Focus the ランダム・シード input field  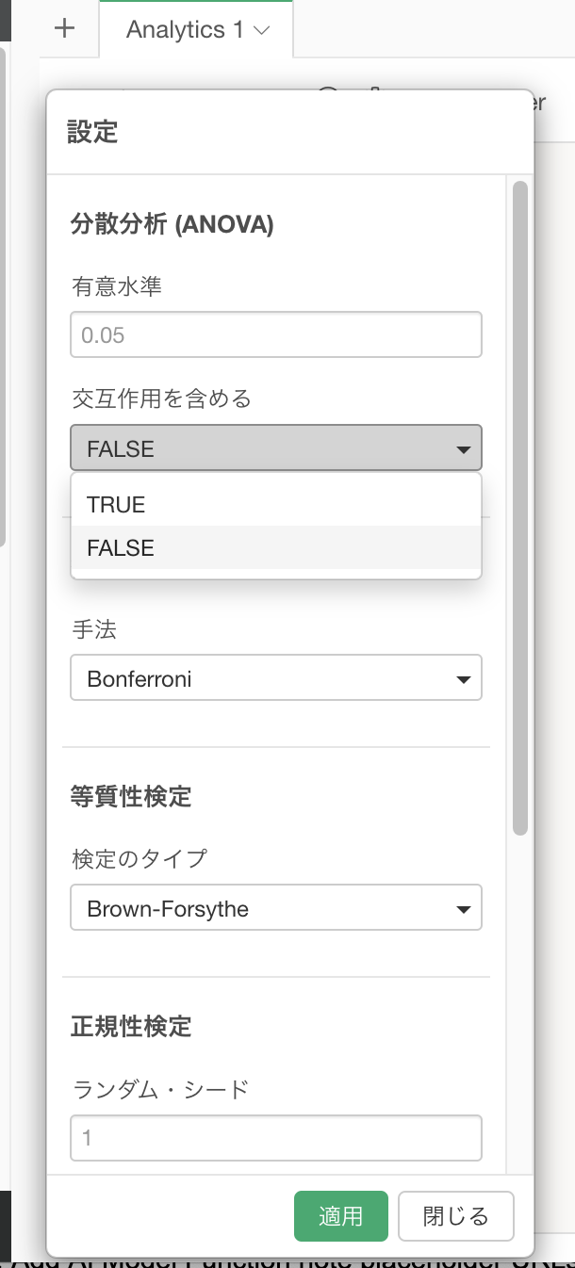(x=276, y=1138)
